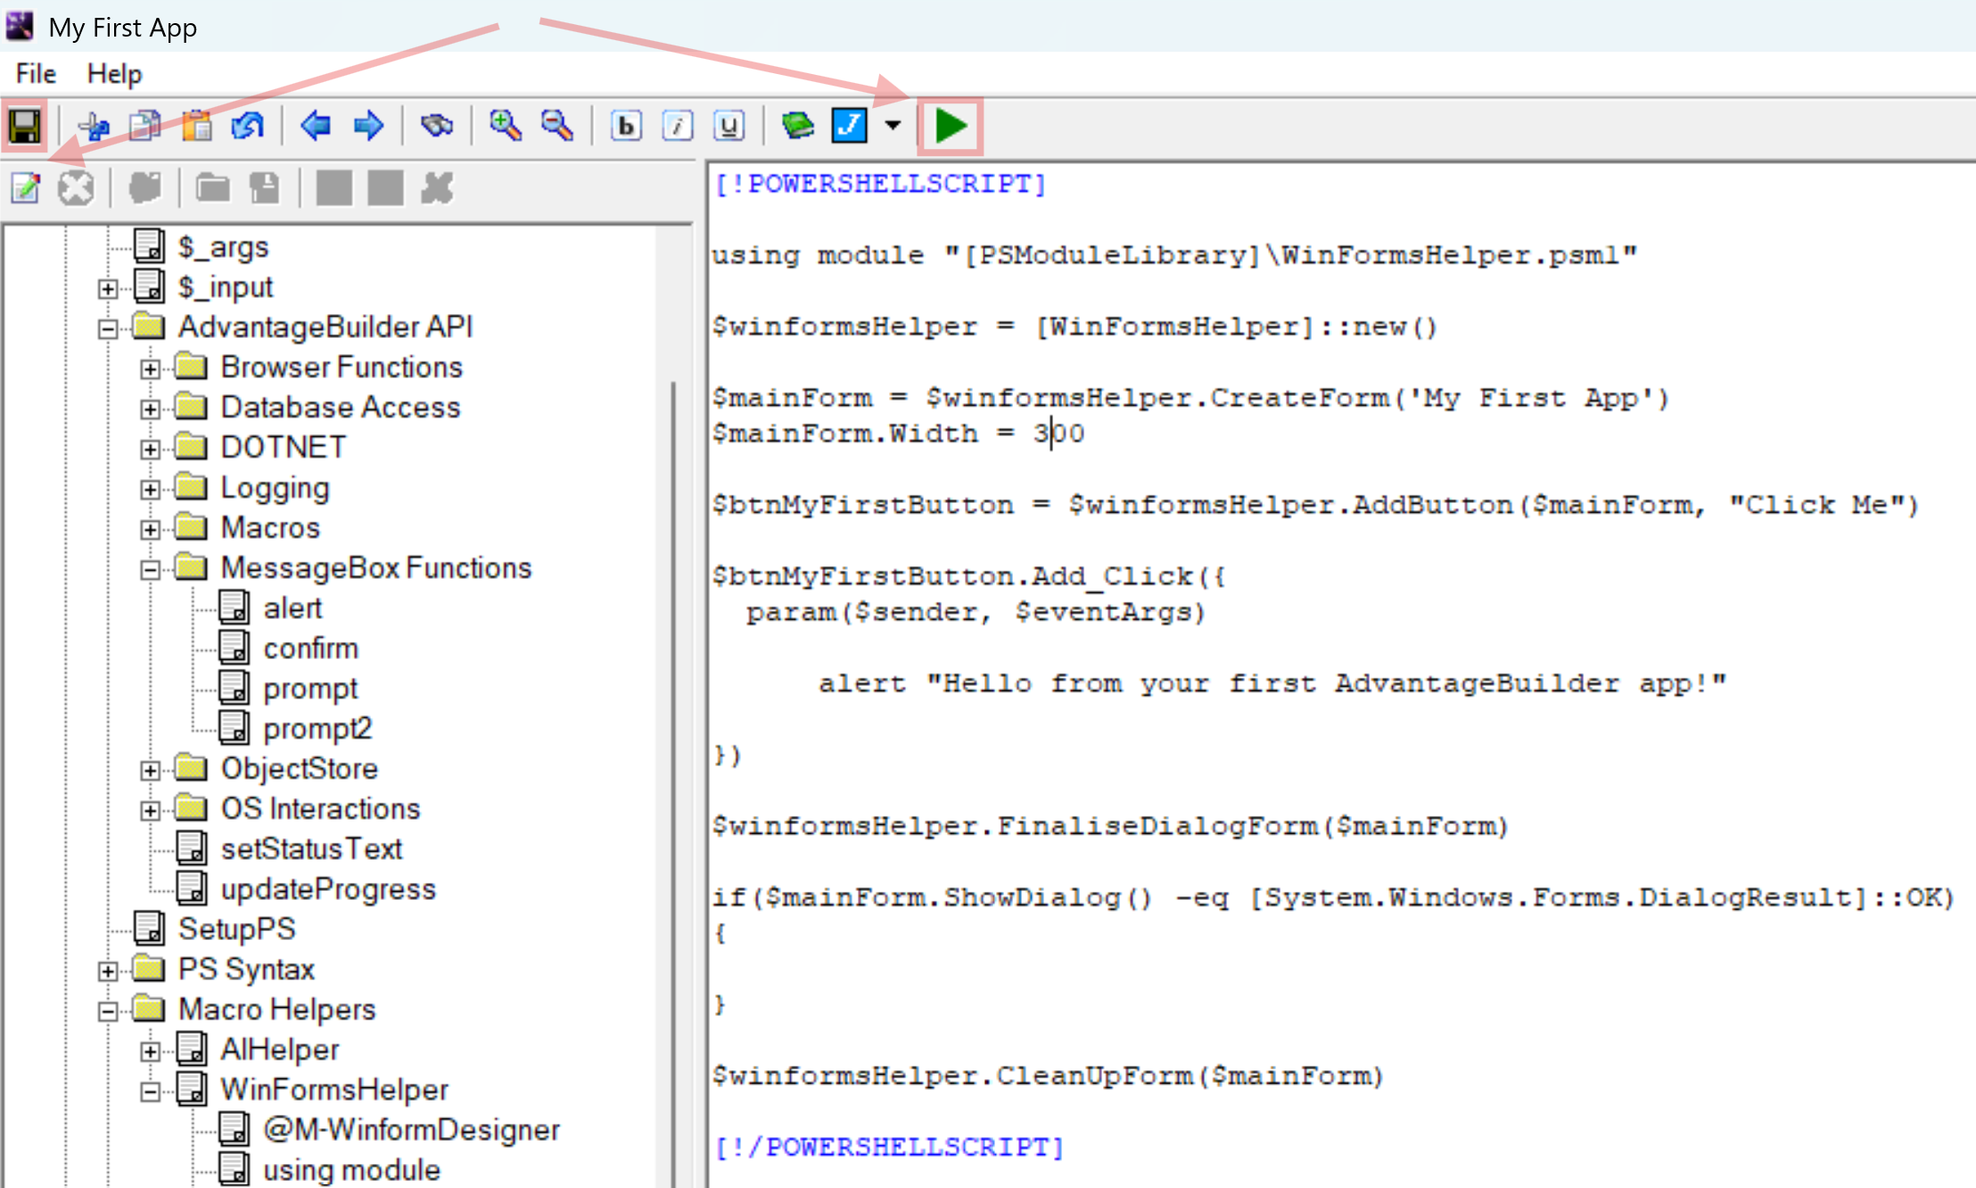Click the Copy documents icon
The height and width of the screenshot is (1188, 1976).
144,127
